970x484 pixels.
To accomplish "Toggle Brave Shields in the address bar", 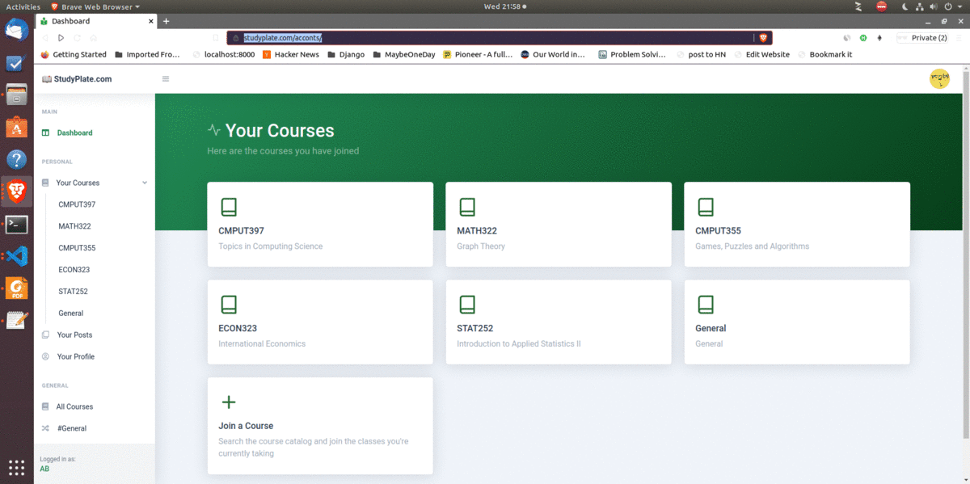I will [x=762, y=37].
